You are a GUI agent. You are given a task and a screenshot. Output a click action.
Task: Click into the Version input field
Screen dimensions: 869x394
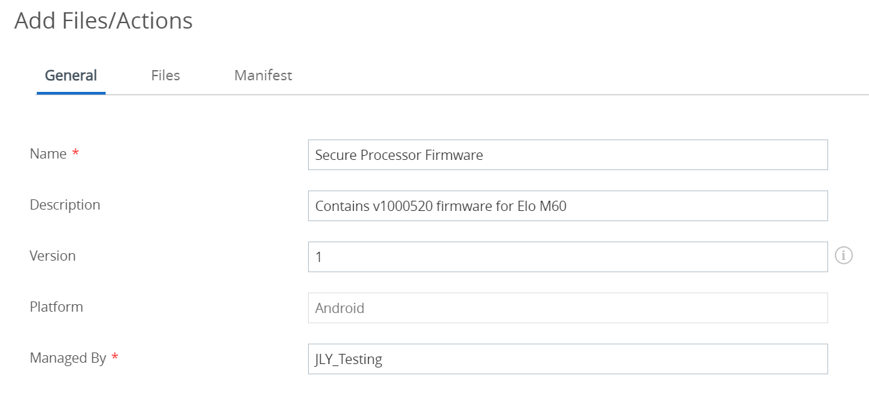(x=568, y=257)
